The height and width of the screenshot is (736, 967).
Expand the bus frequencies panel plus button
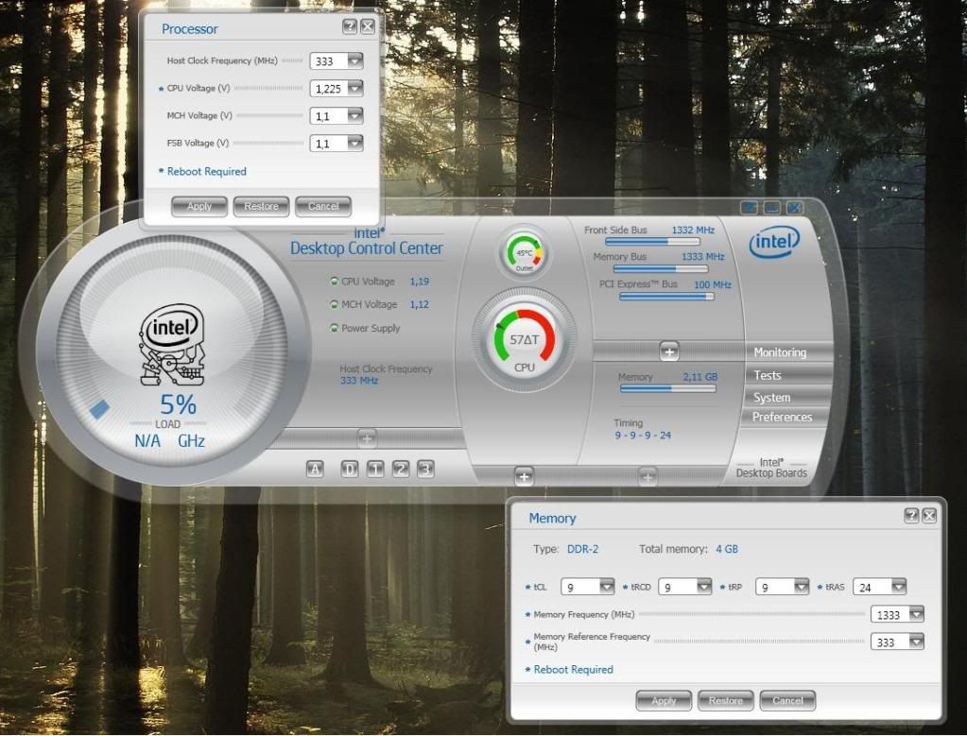668,351
